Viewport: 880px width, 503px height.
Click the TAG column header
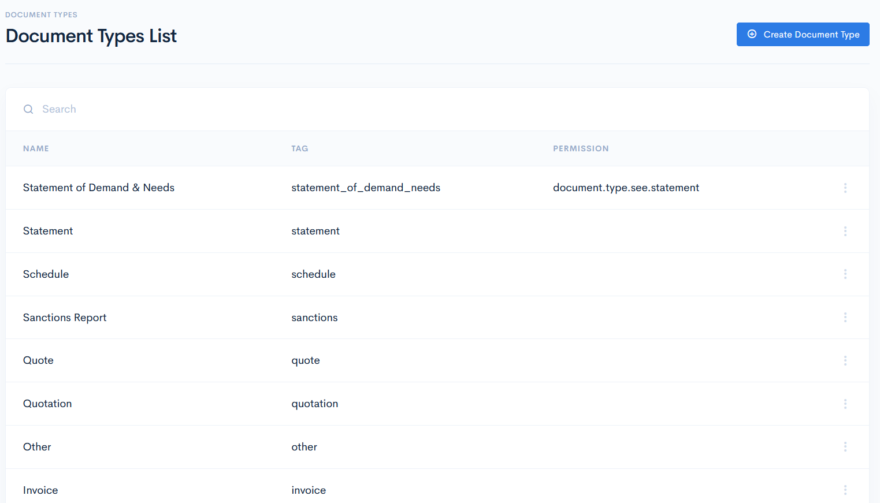[x=299, y=148]
